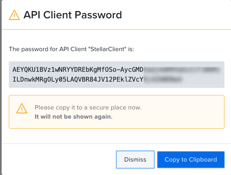This screenshot has height=175, width=231.
Task: Dismiss the API Client Password dialog
Action: point(135,160)
